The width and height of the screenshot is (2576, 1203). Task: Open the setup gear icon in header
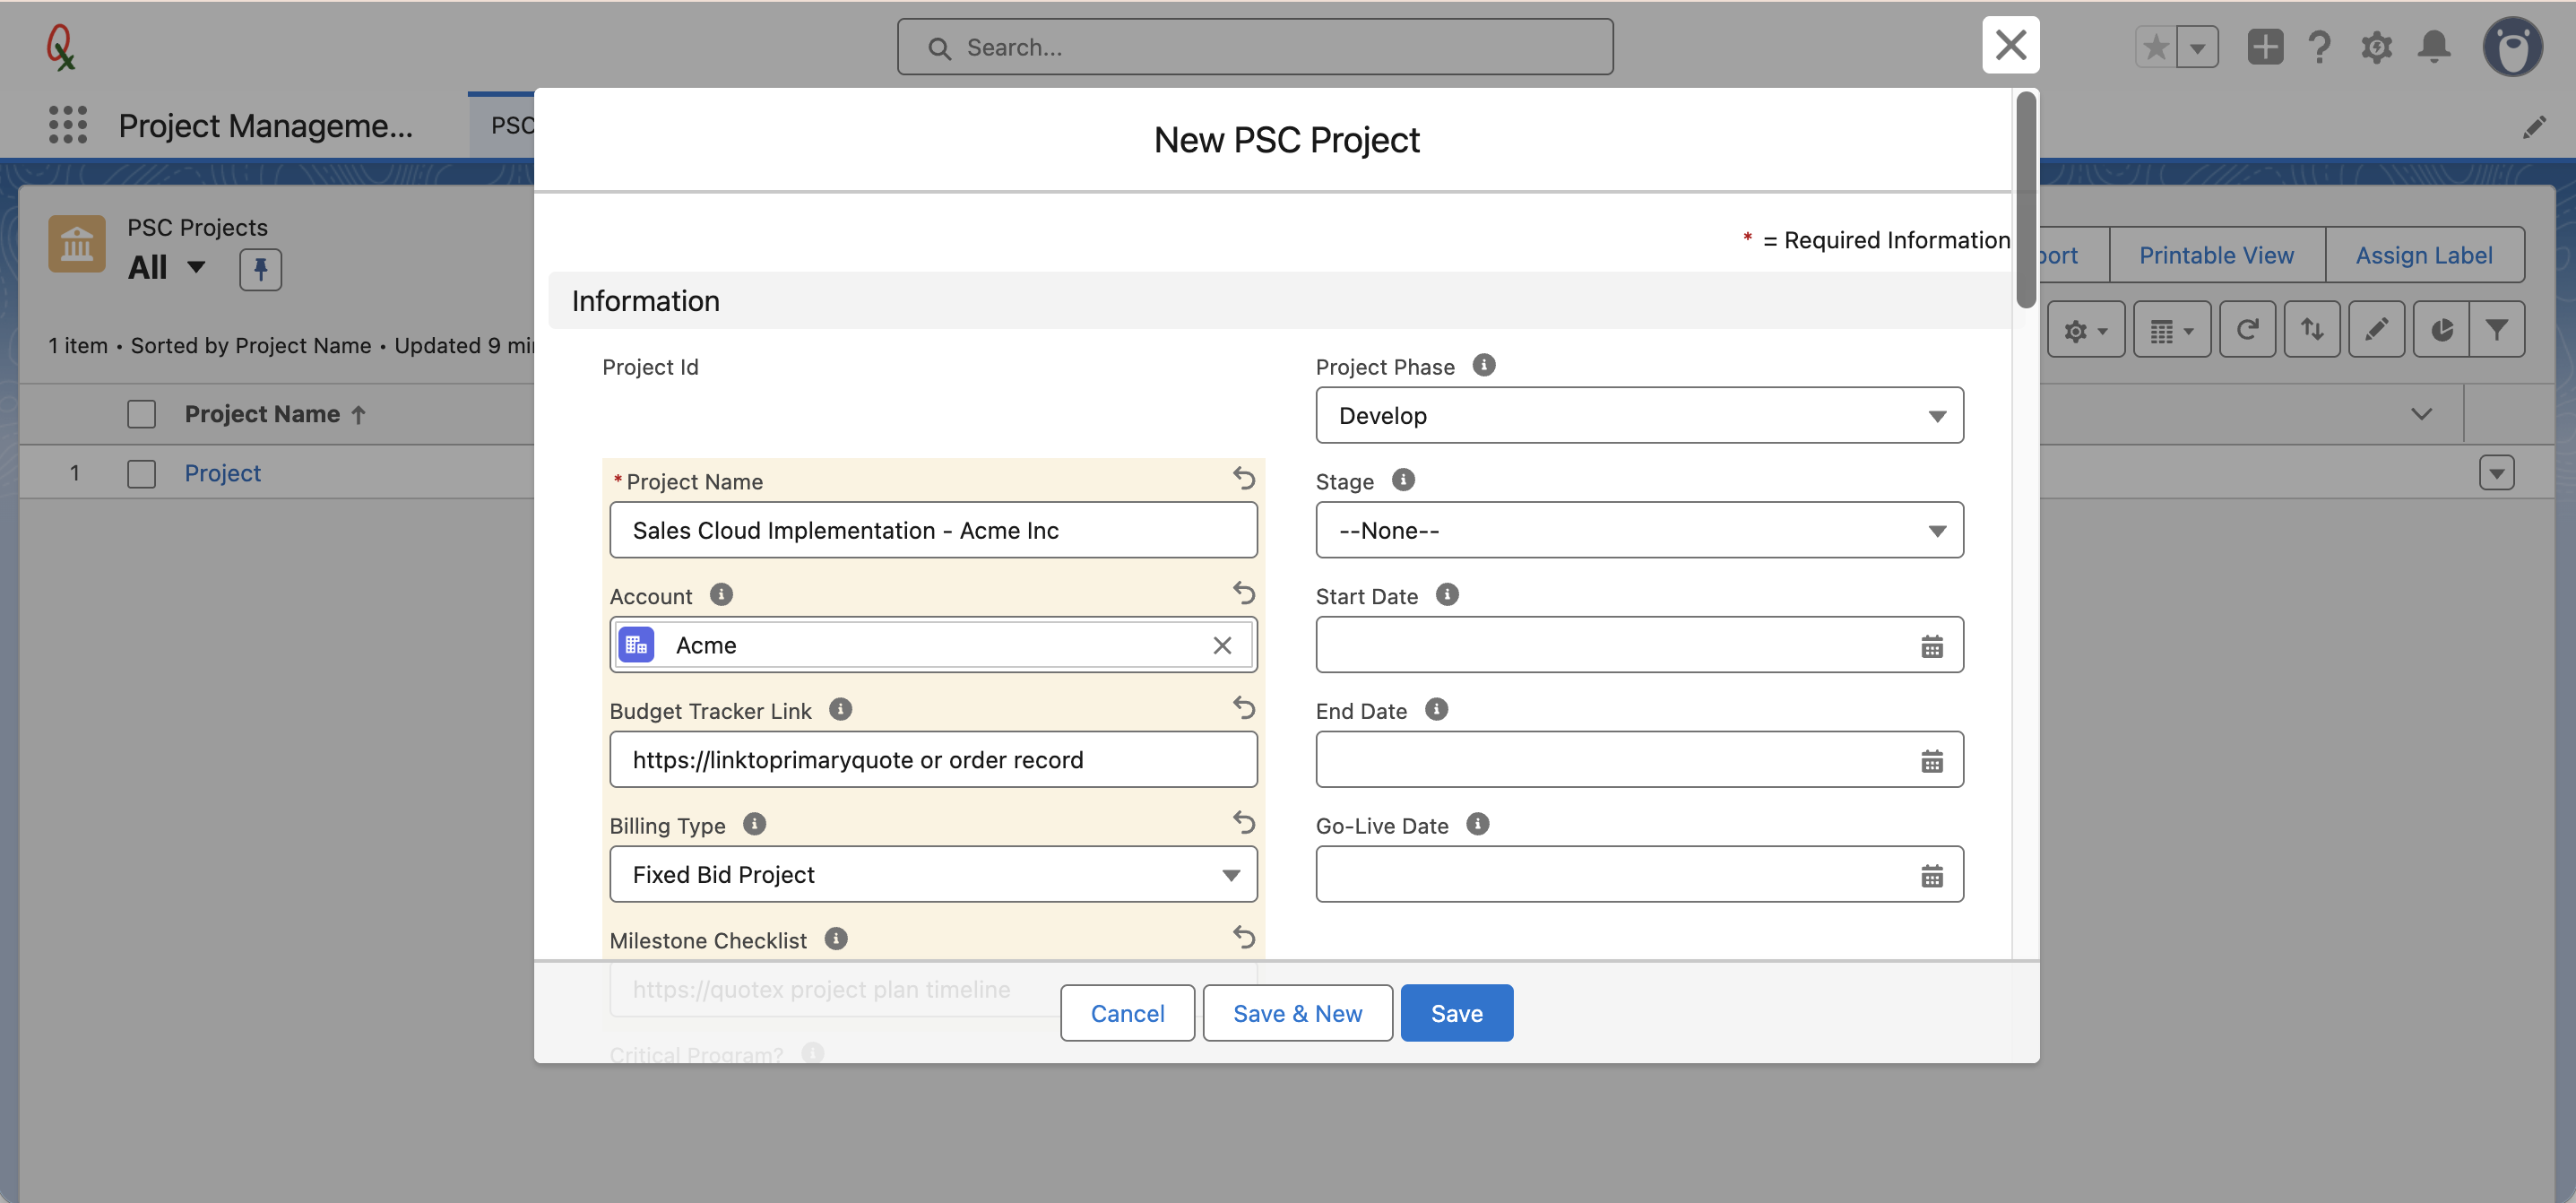click(x=2376, y=47)
